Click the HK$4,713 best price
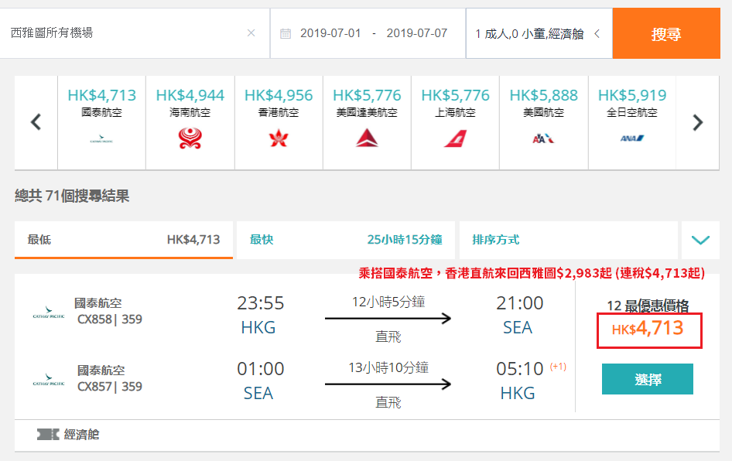Image resolution: width=732 pixels, height=461 pixels. tap(648, 329)
